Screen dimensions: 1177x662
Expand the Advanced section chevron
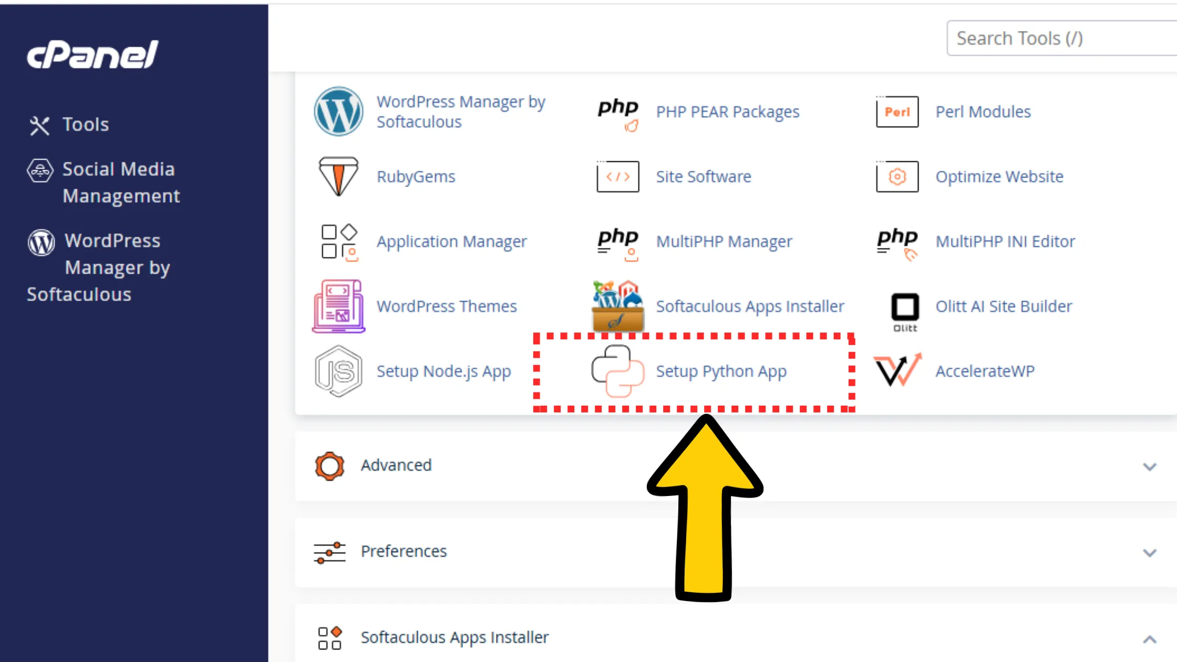click(1150, 467)
